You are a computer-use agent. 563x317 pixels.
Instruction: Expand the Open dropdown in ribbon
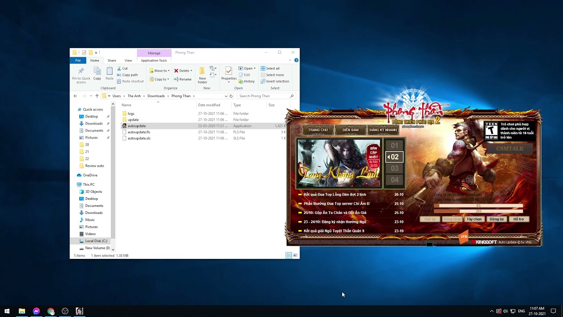coord(254,68)
